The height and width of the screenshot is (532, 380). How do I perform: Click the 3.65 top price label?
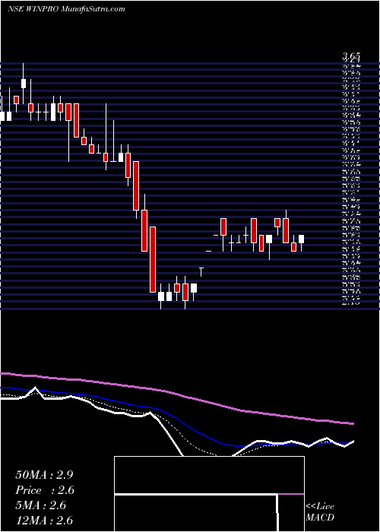[351, 57]
